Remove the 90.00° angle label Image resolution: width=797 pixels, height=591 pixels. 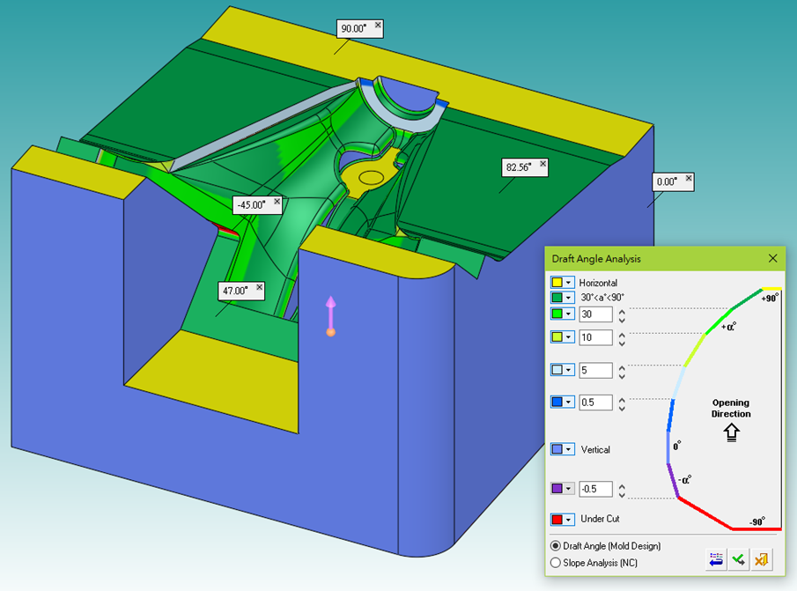(x=378, y=25)
